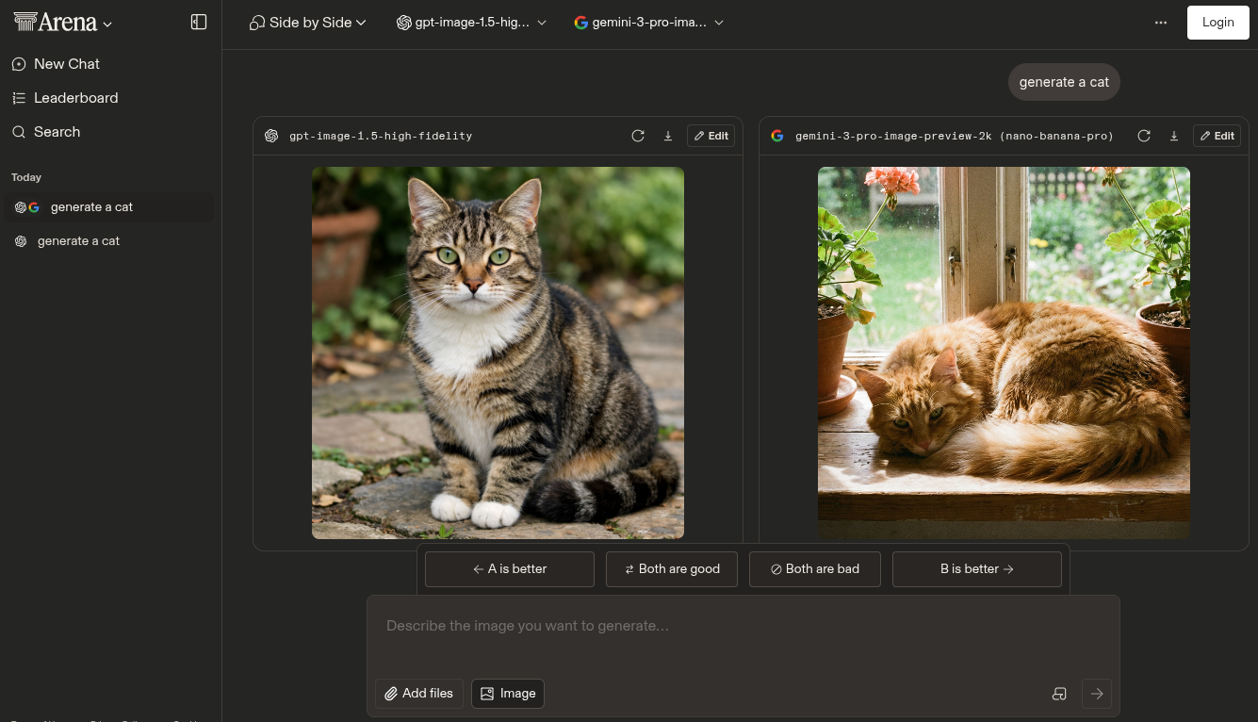Vote "Both are bad"

(815, 569)
